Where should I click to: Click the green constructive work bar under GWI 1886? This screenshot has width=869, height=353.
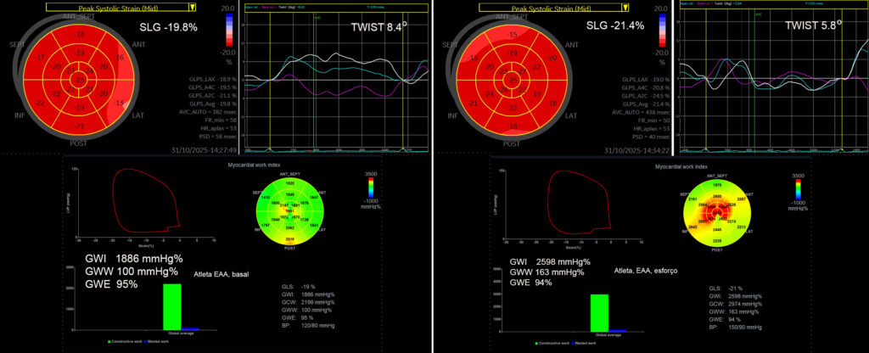click(172, 306)
